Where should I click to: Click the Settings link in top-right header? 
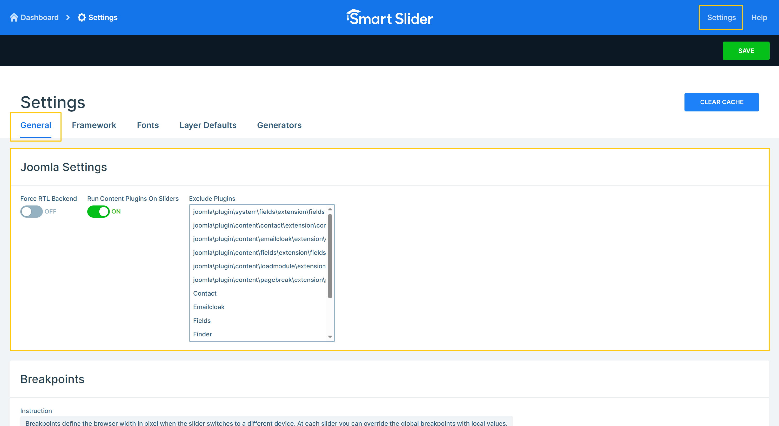coord(721,18)
